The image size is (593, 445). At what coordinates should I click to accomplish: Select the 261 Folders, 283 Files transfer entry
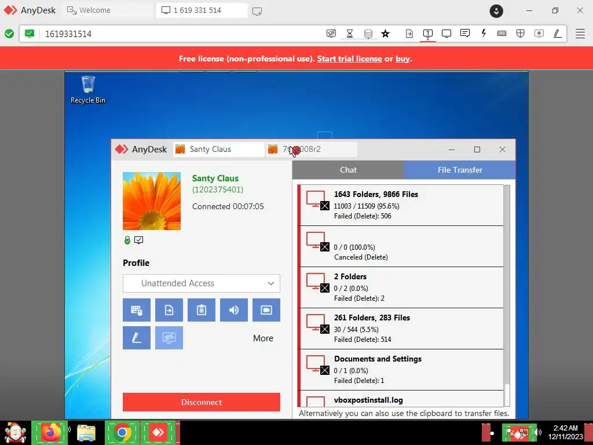(x=401, y=329)
